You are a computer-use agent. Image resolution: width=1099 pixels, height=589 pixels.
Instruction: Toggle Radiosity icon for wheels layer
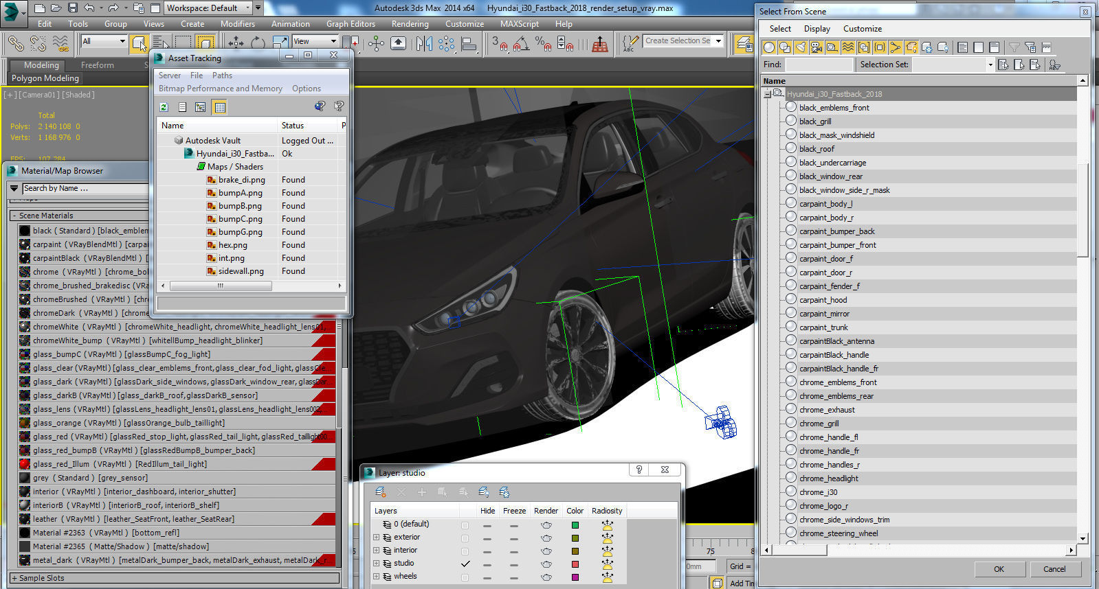(x=607, y=577)
